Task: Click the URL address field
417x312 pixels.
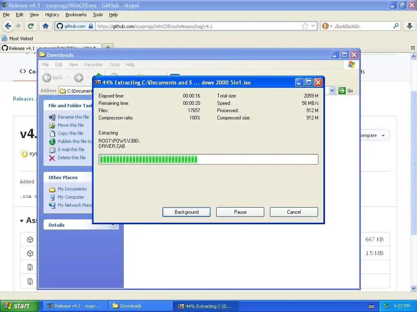Action: pyautogui.click(x=198, y=26)
